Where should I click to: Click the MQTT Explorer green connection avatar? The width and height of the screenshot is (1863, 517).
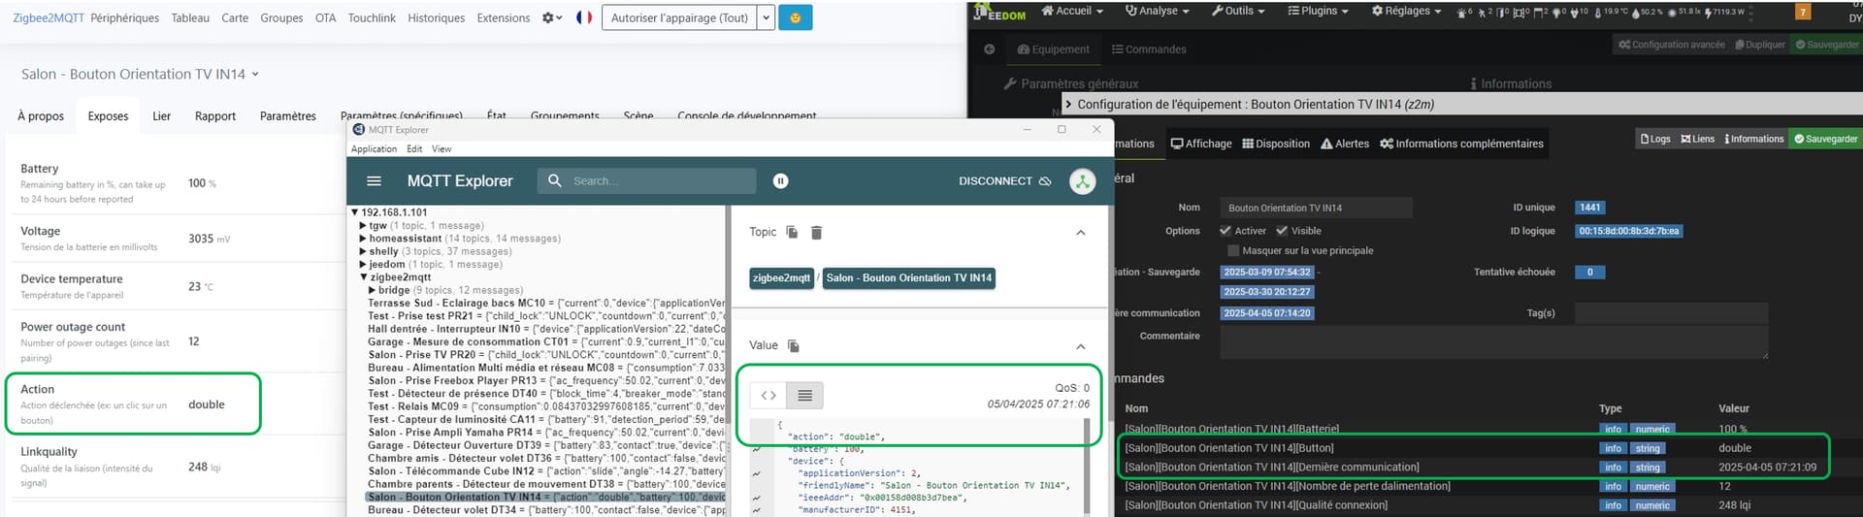point(1082,181)
